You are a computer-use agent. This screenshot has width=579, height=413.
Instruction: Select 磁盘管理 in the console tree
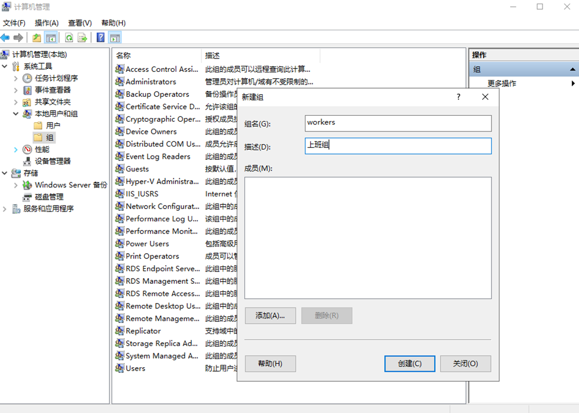[x=49, y=197]
